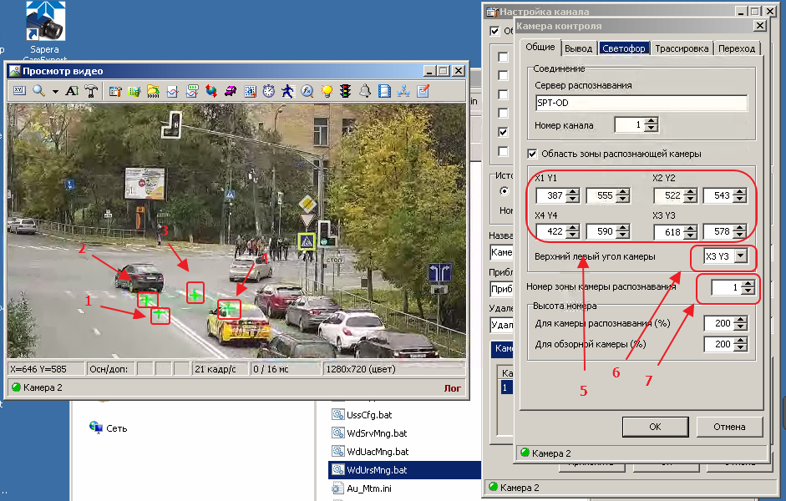Viewport: 786px width, 501px height.
Task: Click the hammer settings icon in toolbar
Action: (x=91, y=91)
